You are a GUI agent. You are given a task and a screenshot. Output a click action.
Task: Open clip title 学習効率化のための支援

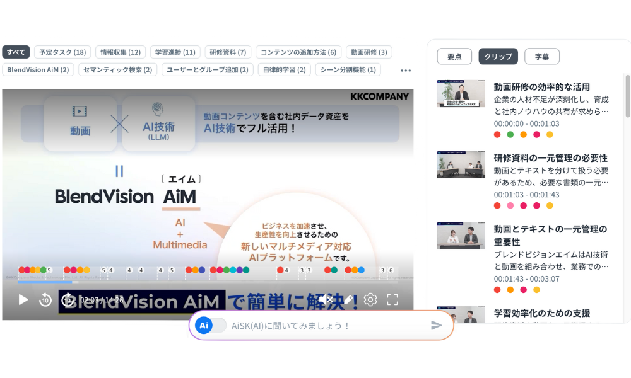(541, 313)
